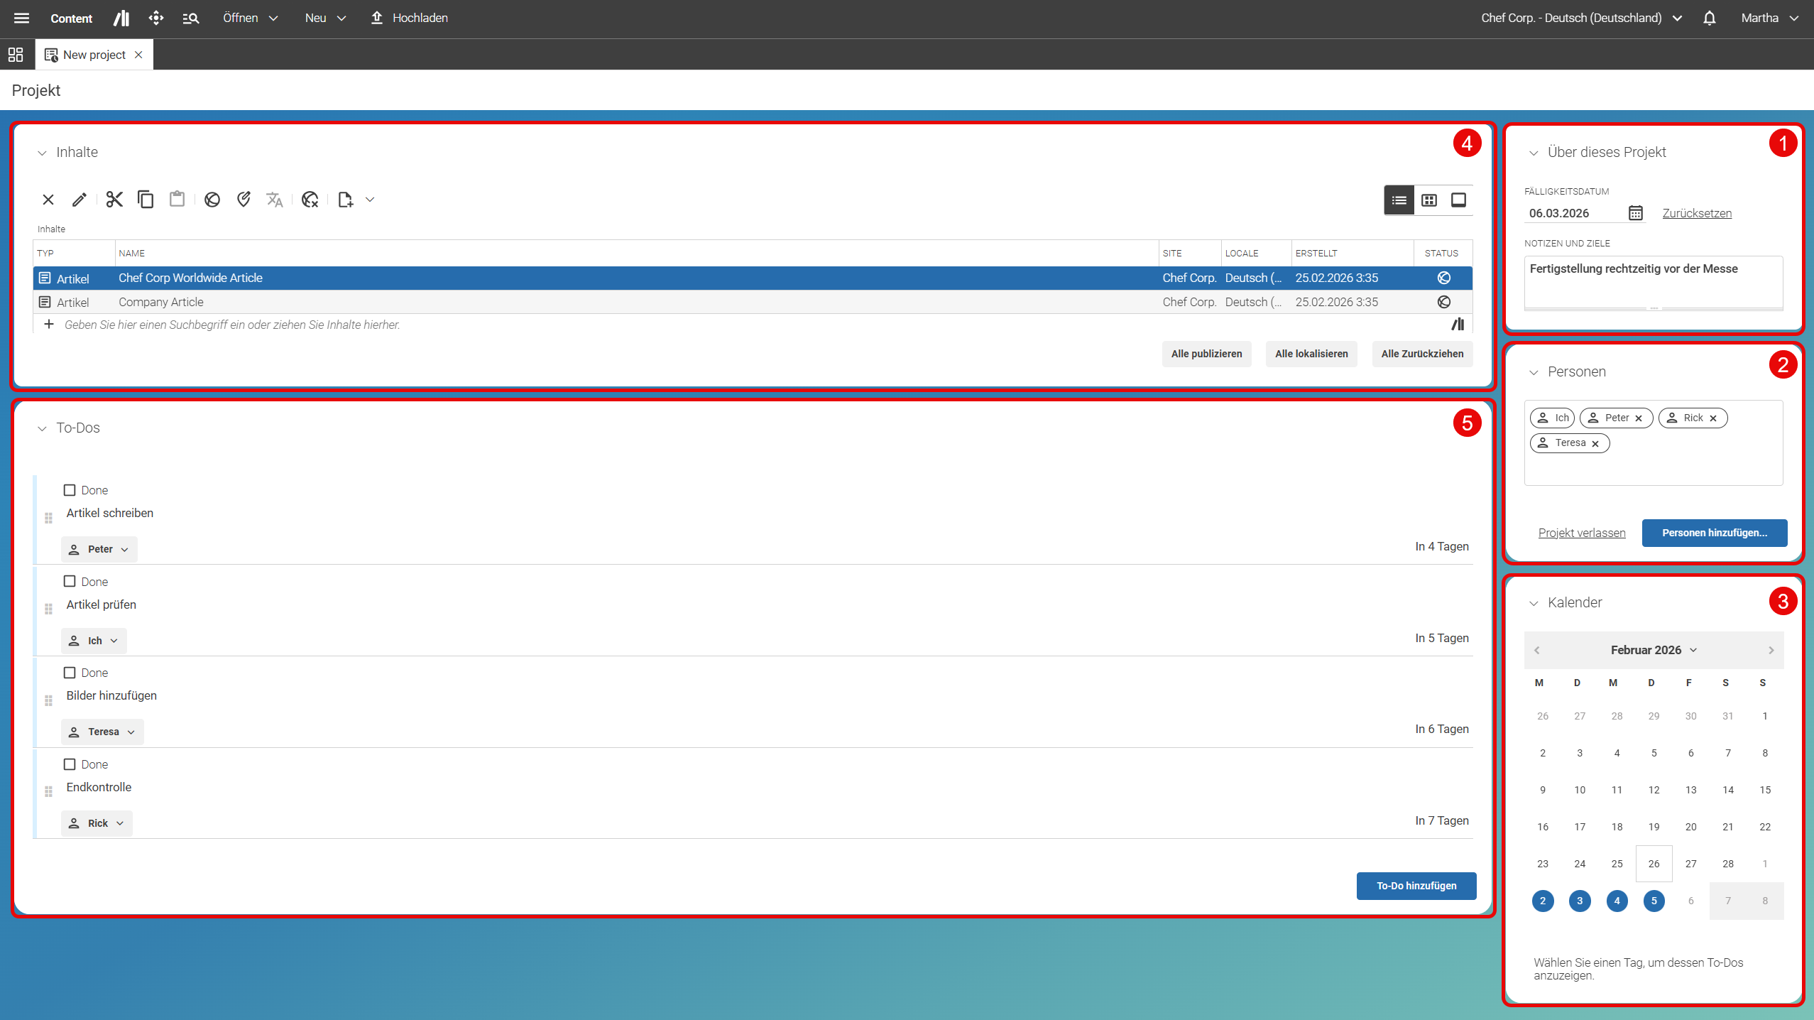
Task: Open the create content dropdown arrow
Action: tap(370, 200)
